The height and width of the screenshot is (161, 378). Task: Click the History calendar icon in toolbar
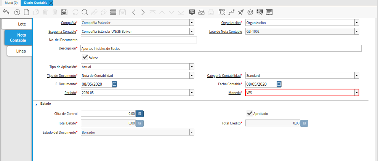(122, 12)
